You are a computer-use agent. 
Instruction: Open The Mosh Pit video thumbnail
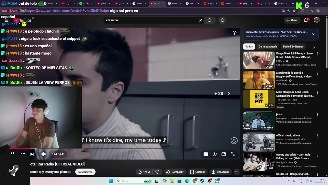259,99
